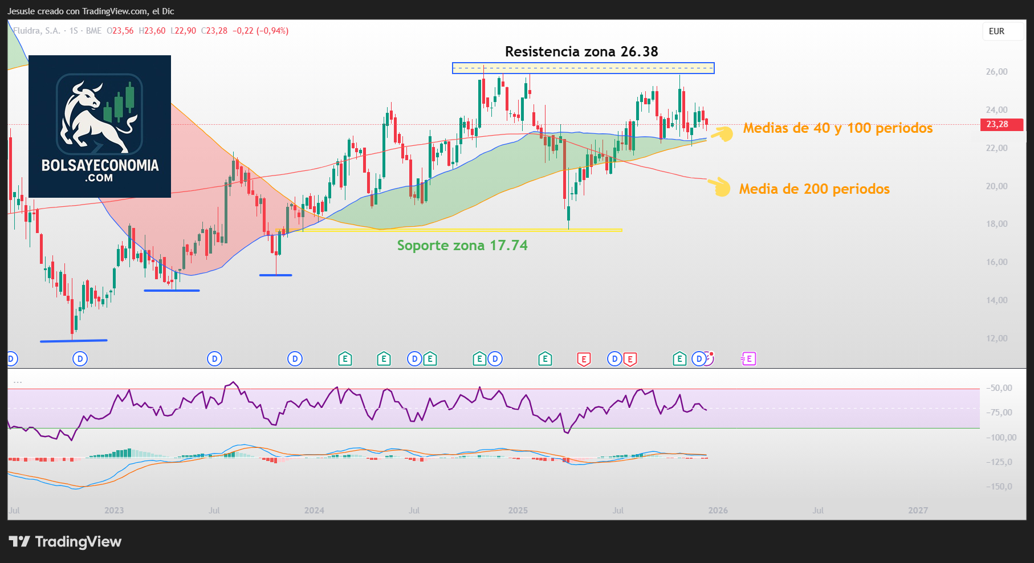Click the Media de 200 periodos annotation
The image size is (1034, 563).
point(814,189)
